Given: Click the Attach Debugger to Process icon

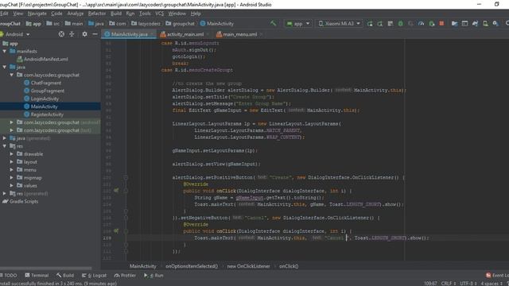Looking at the screenshot, I should [431, 23].
